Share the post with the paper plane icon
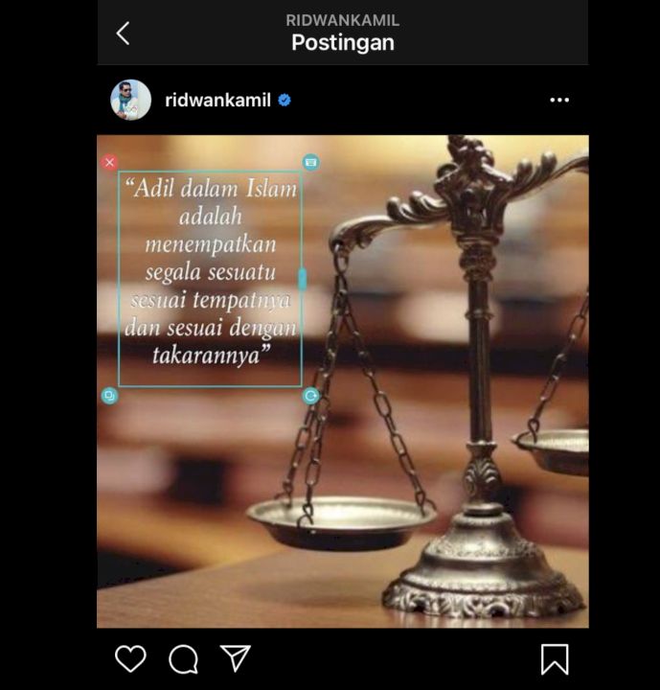Viewport: 660px width, 690px height. pyautogui.click(x=236, y=658)
